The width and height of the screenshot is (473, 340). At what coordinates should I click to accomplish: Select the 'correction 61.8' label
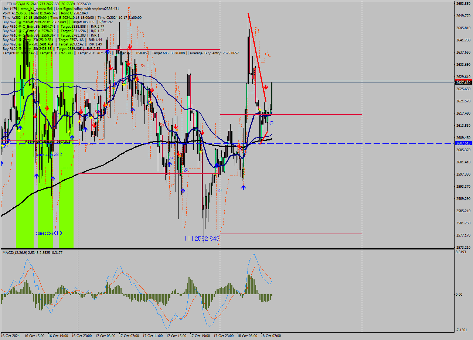pyautogui.click(x=49, y=233)
